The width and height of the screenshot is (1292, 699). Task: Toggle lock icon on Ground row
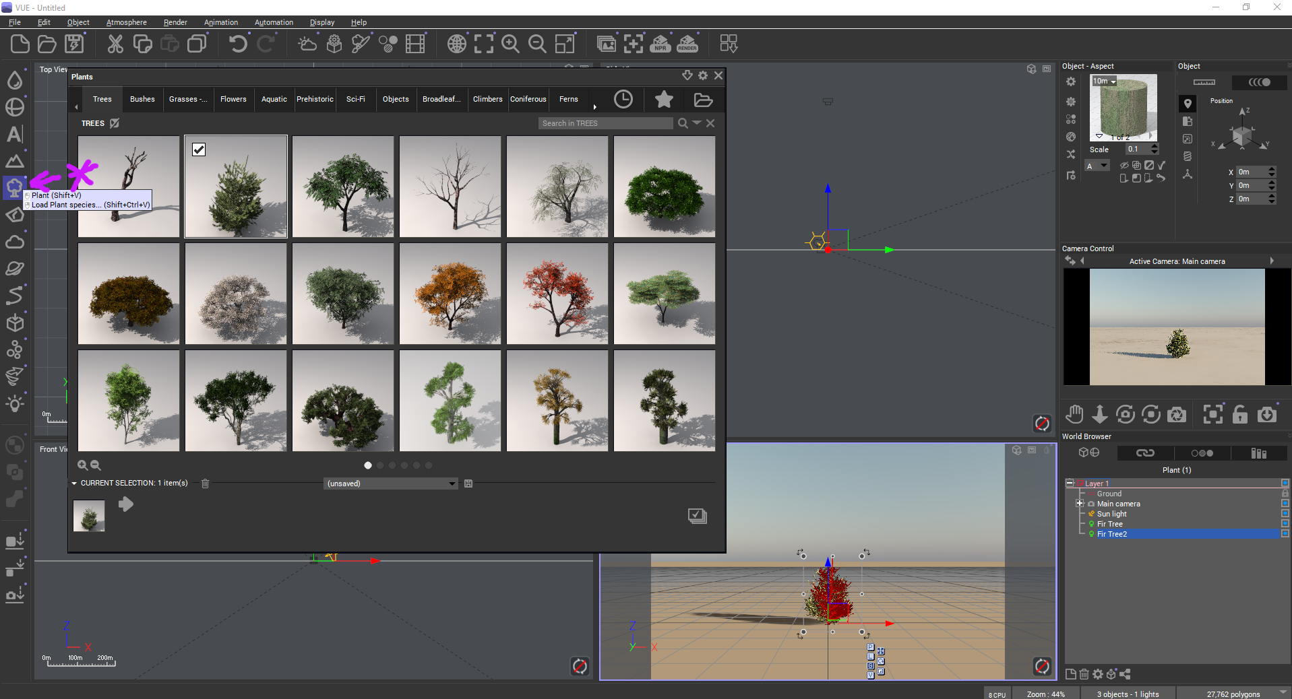pos(1285,494)
